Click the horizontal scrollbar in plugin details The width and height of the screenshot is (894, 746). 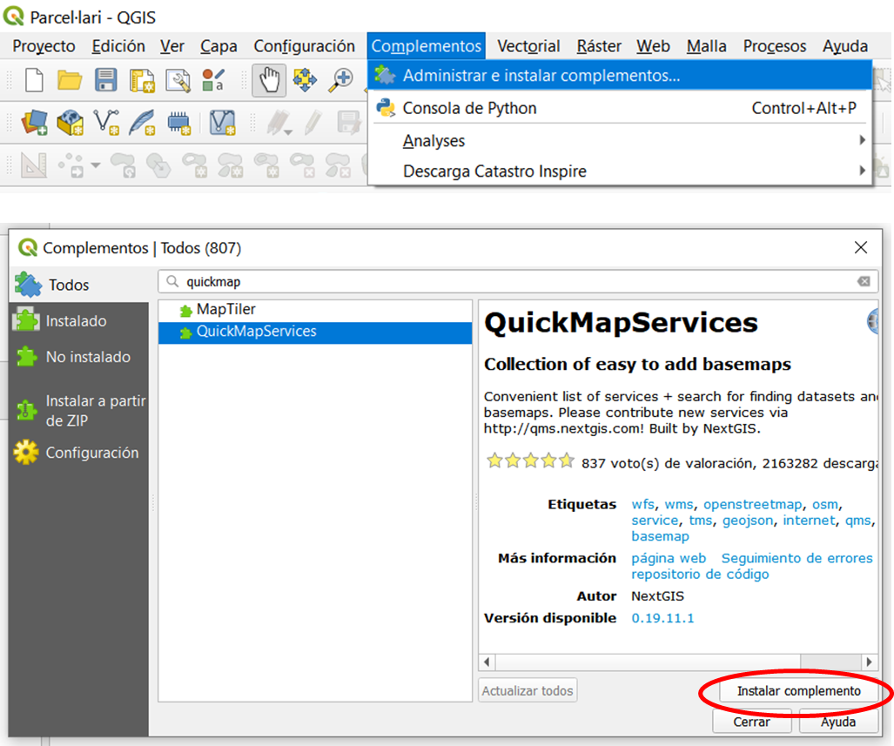648,662
